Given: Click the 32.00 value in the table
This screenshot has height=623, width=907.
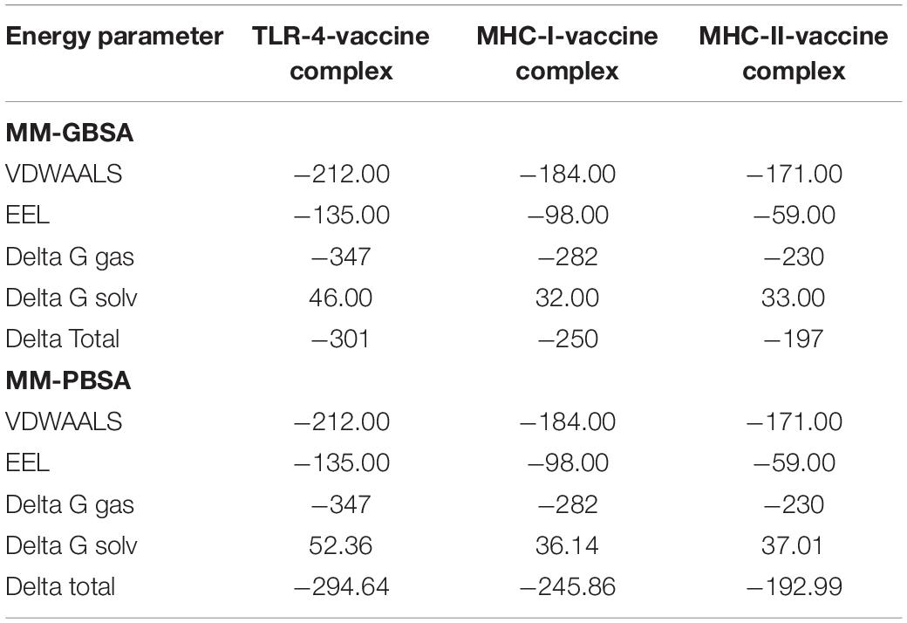Looking at the screenshot, I should 568,298.
